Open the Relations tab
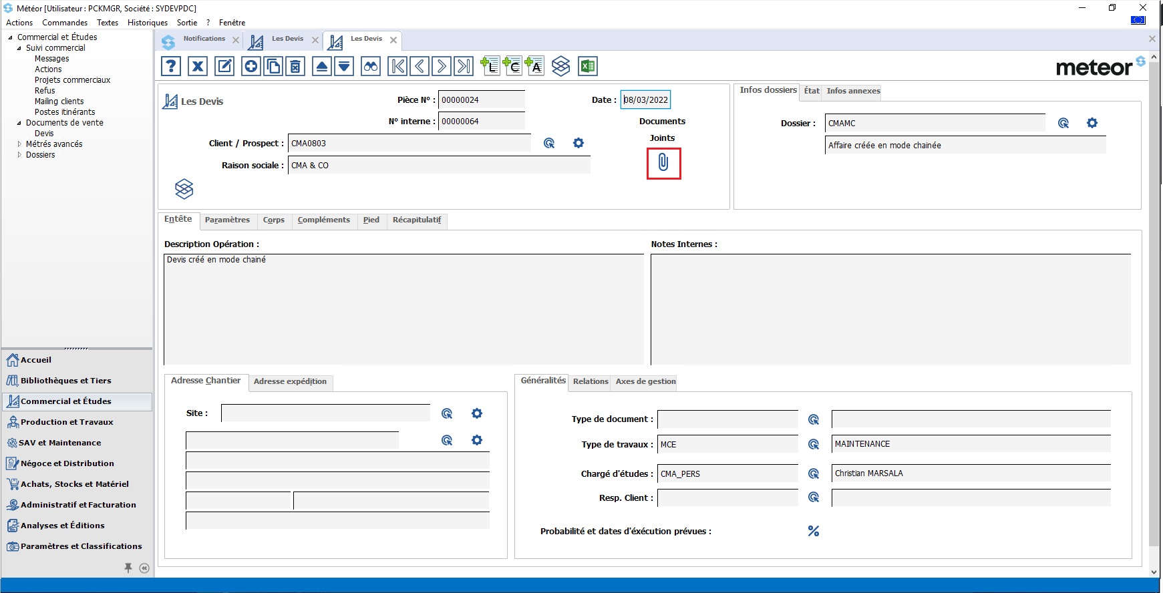The height and width of the screenshot is (593, 1163). click(591, 381)
